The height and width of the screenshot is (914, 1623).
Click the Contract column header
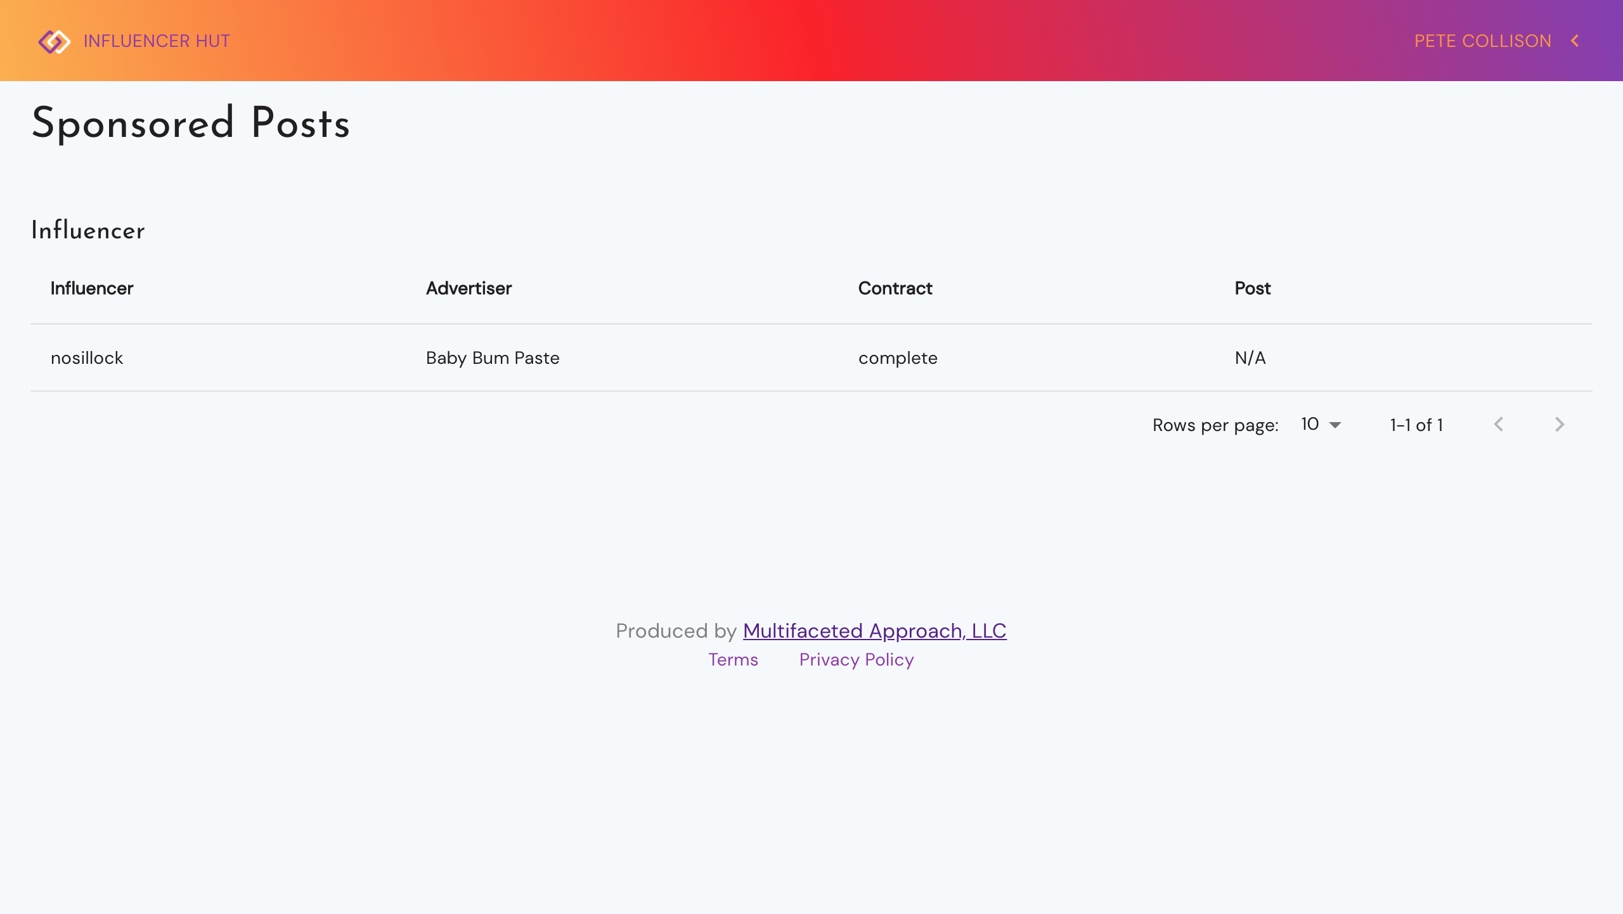pos(895,288)
